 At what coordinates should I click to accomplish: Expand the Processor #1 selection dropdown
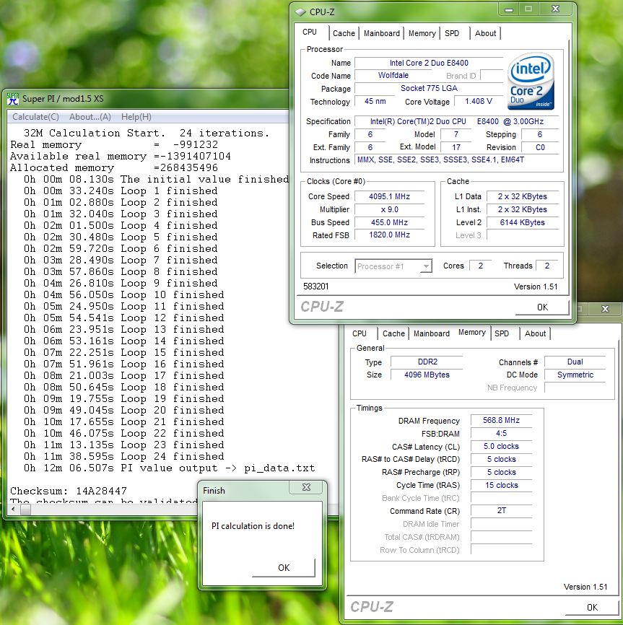427,266
